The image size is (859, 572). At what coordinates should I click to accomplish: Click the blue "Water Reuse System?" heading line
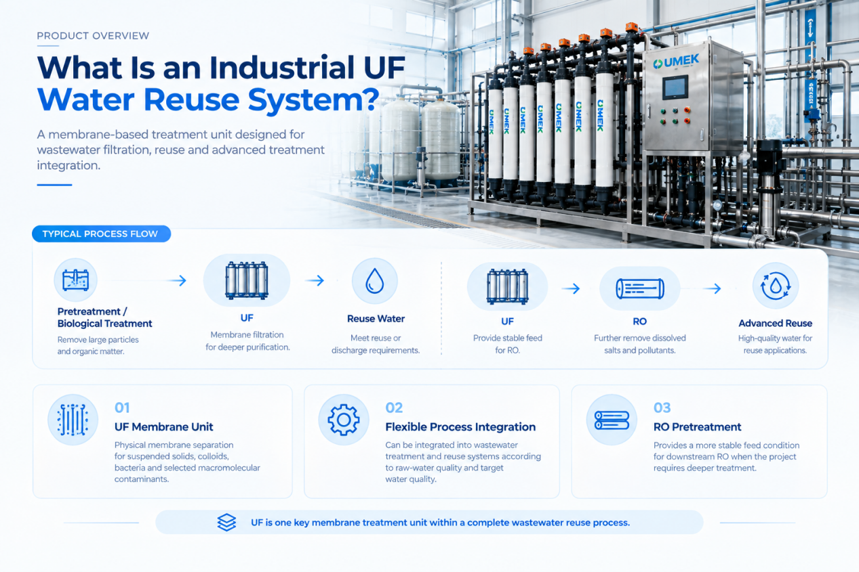pyautogui.click(x=207, y=100)
